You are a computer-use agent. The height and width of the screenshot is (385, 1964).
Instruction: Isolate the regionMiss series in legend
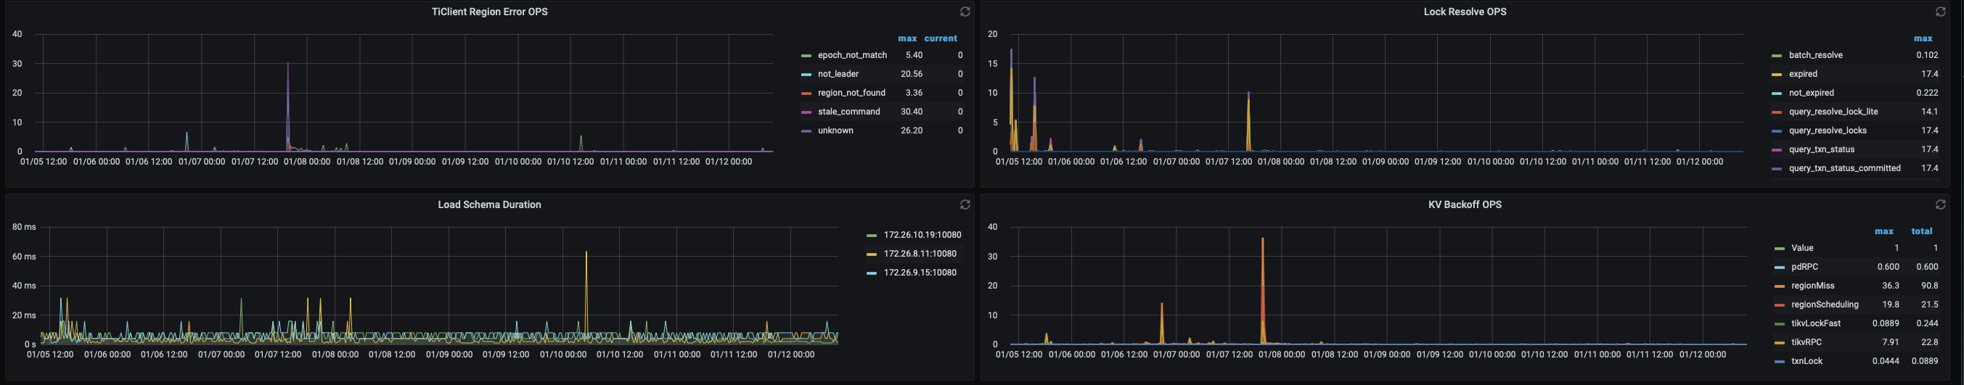point(1812,286)
